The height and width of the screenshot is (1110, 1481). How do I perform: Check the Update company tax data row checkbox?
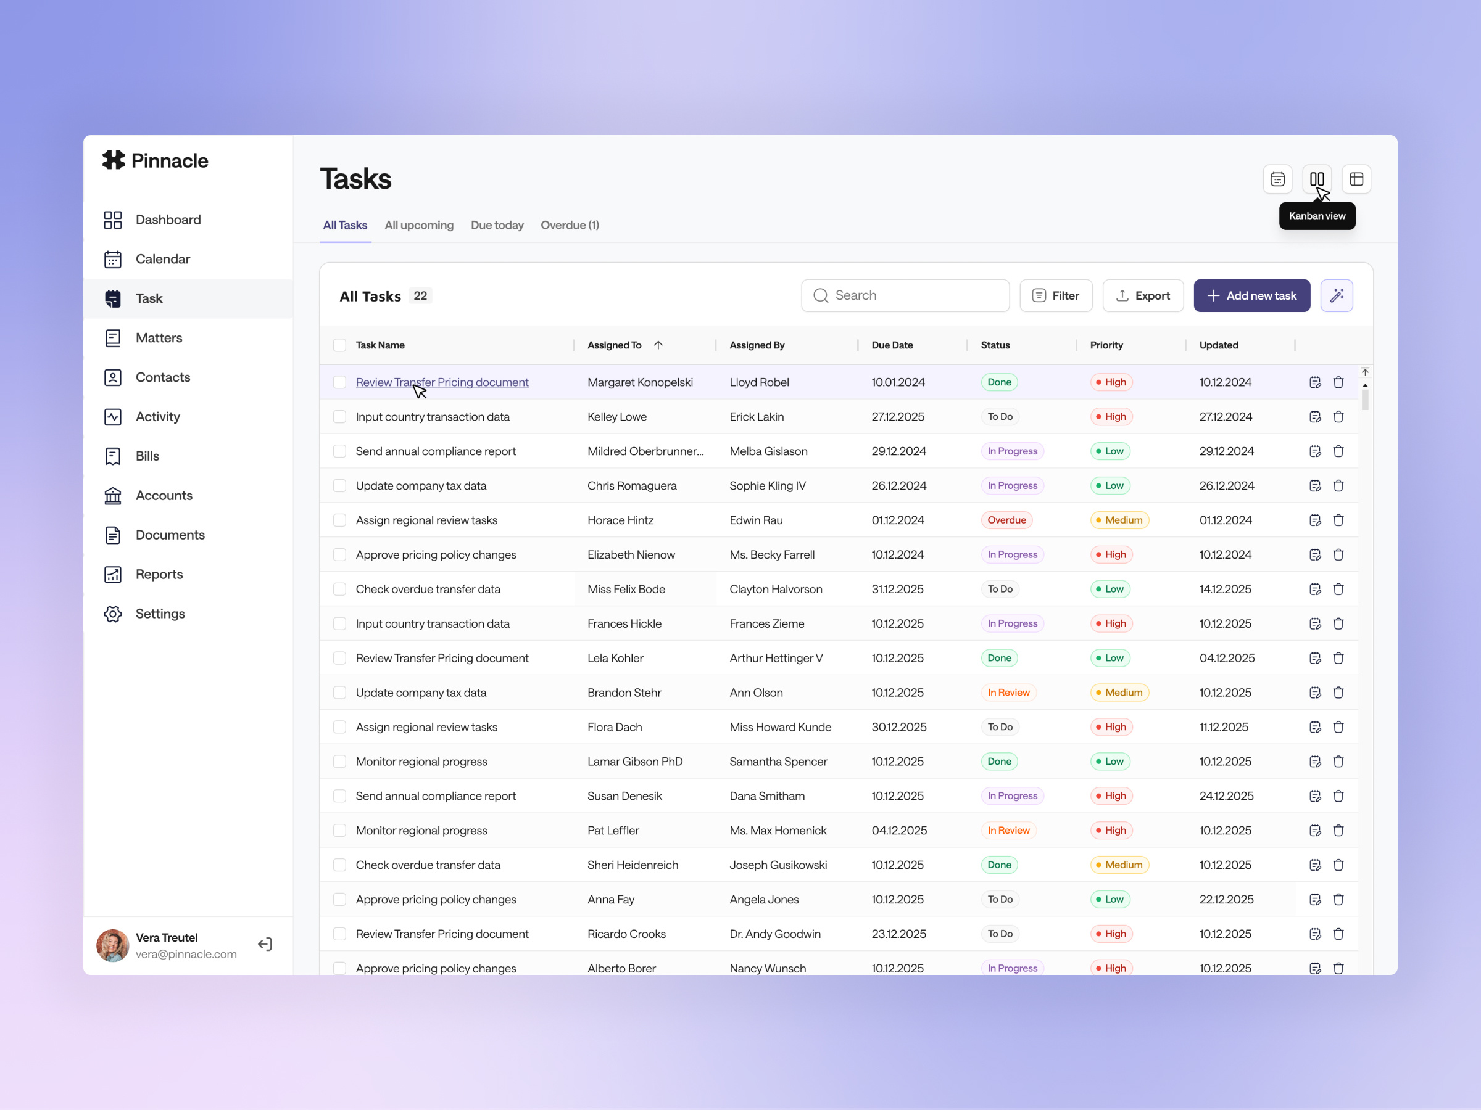click(x=339, y=485)
